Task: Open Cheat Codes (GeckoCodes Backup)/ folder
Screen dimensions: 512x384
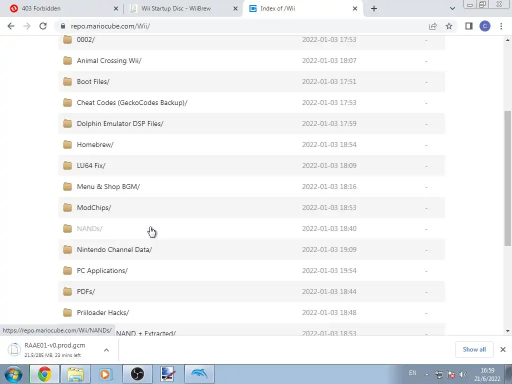Action: (x=132, y=102)
